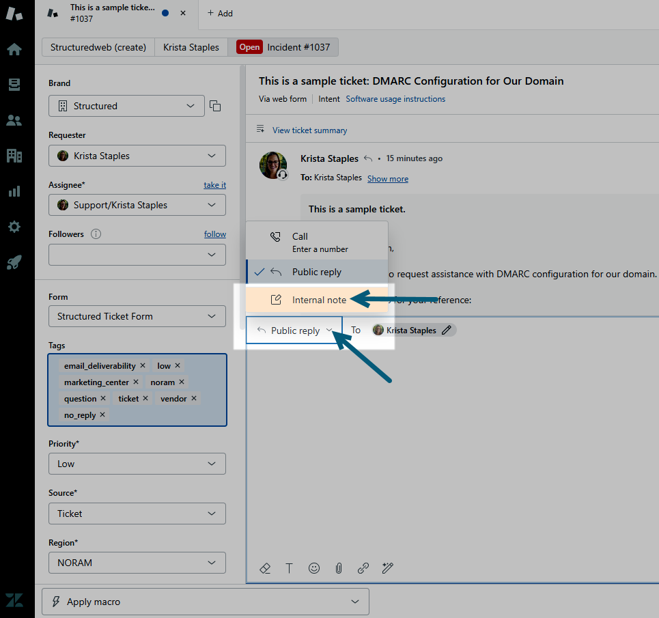659x618 pixels.
Task: Expand the Priority dropdown showing Low
Action: (137, 464)
